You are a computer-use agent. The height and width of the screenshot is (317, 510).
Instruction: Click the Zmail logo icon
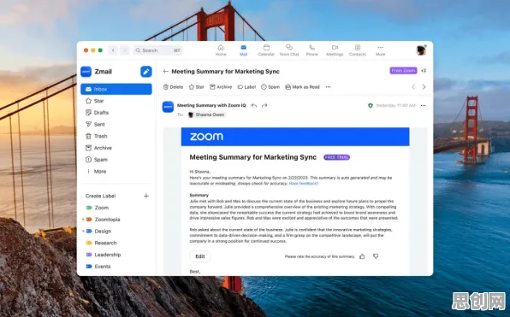(x=86, y=72)
